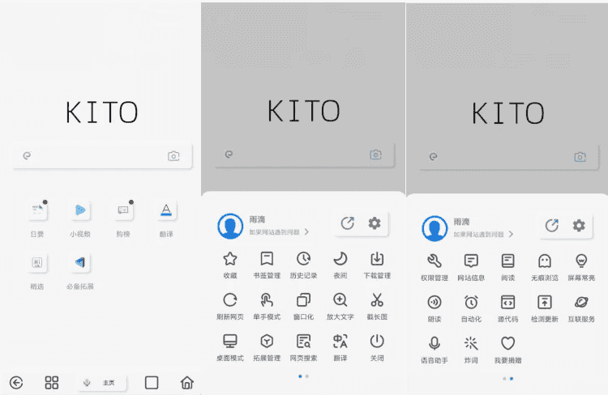Screen dimensions: 608x395
Task: Open the 小视频 shortcut tile
Action: (x=79, y=210)
